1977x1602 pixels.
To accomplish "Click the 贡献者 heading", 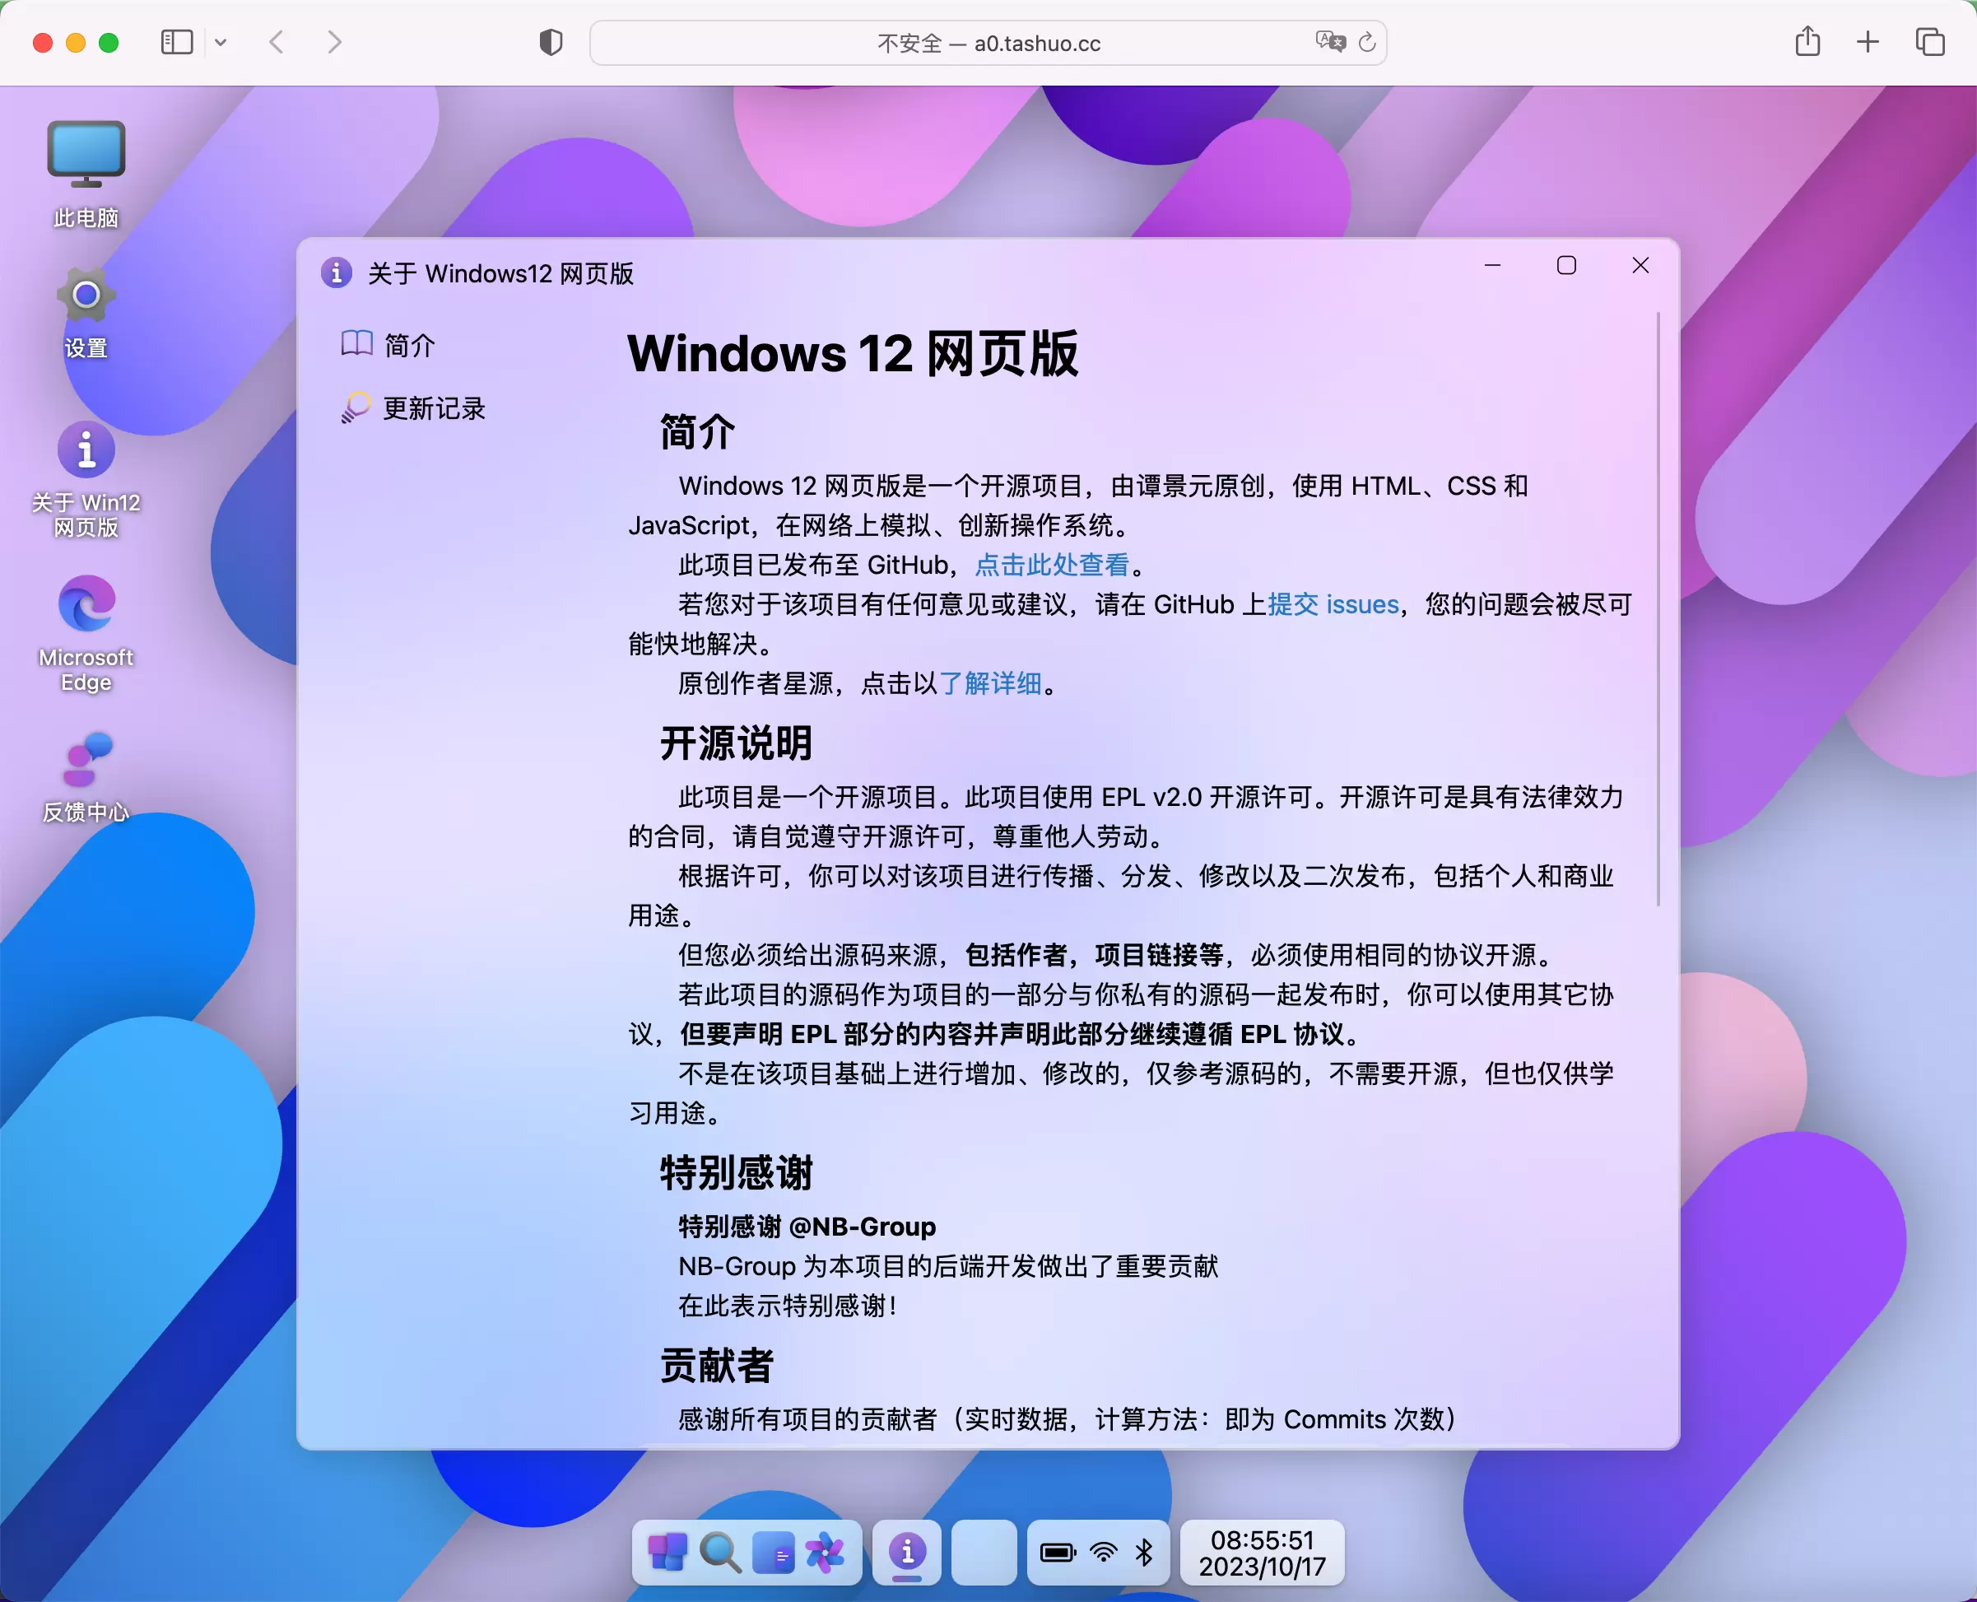I will pos(717,1365).
